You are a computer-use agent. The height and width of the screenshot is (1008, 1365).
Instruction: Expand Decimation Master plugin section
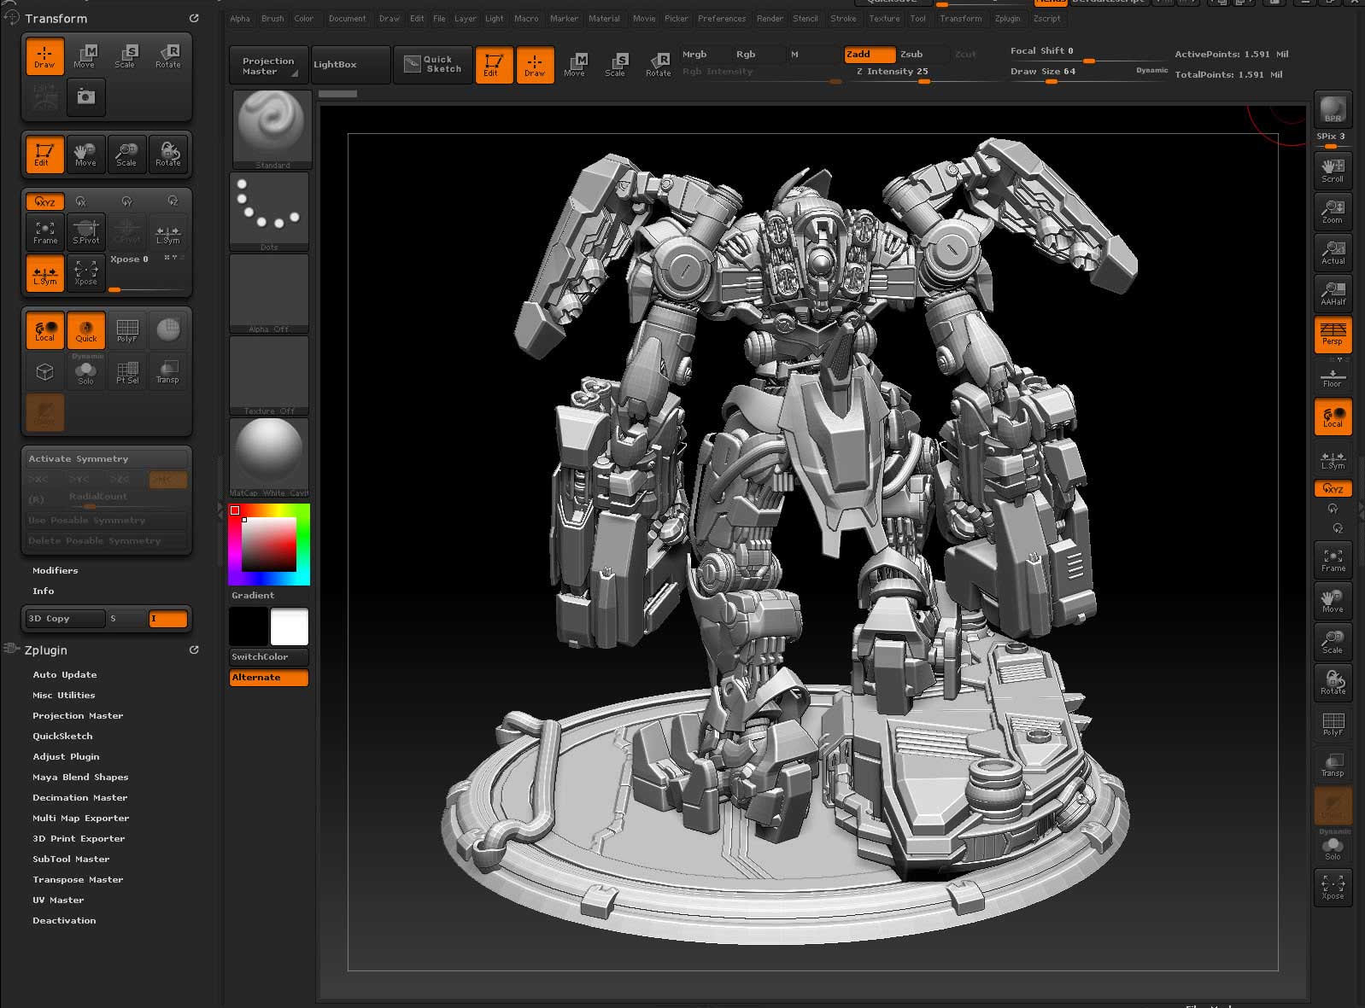tap(79, 797)
